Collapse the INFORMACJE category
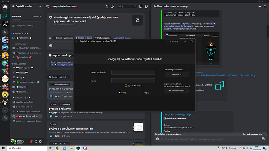The height and width of the screenshot is (151, 269). coord(19,44)
